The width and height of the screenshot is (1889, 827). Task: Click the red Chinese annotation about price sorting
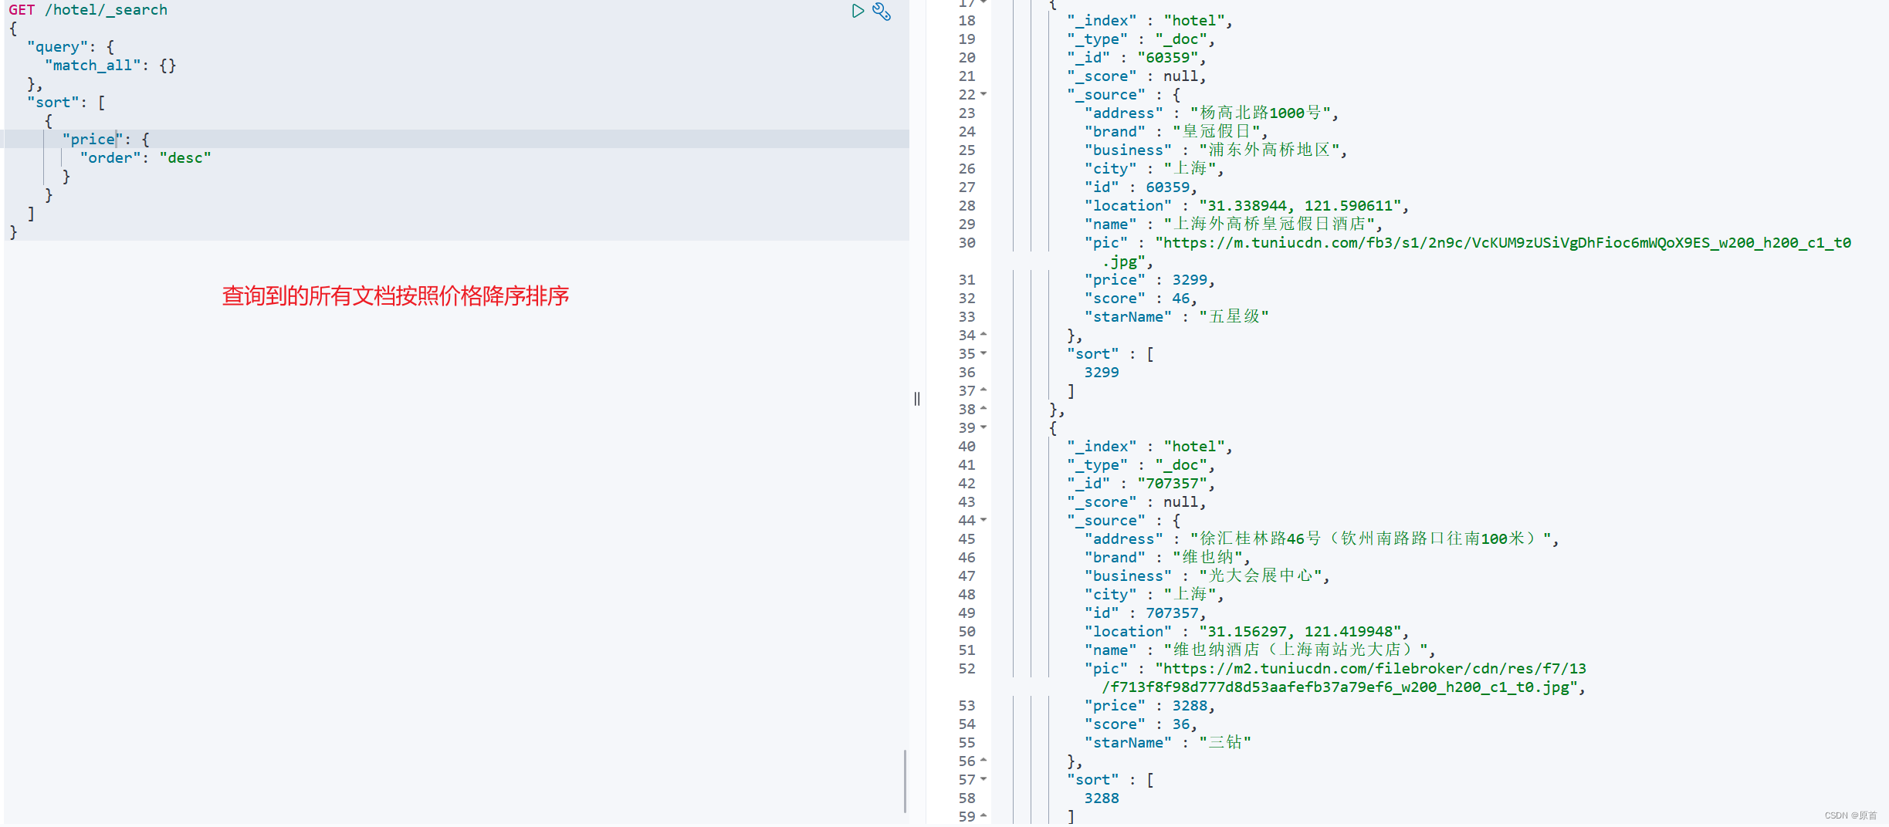tap(395, 296)
